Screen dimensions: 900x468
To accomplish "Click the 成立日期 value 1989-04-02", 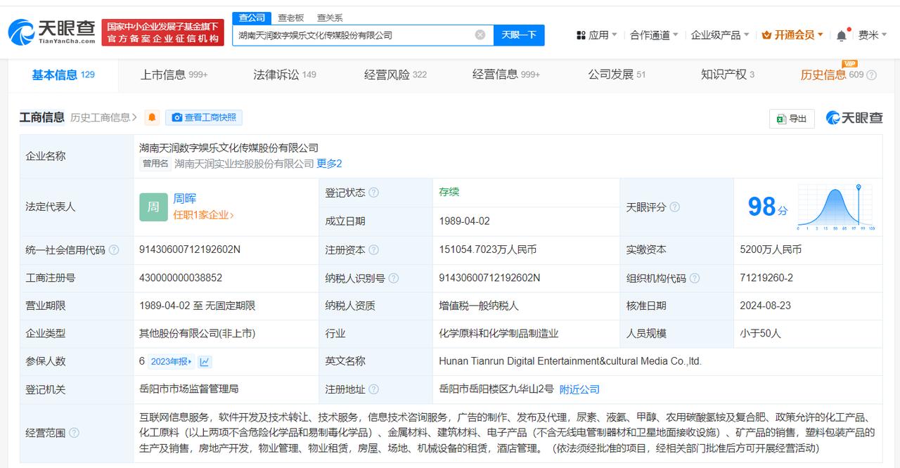I will click(x=464, y=221).
